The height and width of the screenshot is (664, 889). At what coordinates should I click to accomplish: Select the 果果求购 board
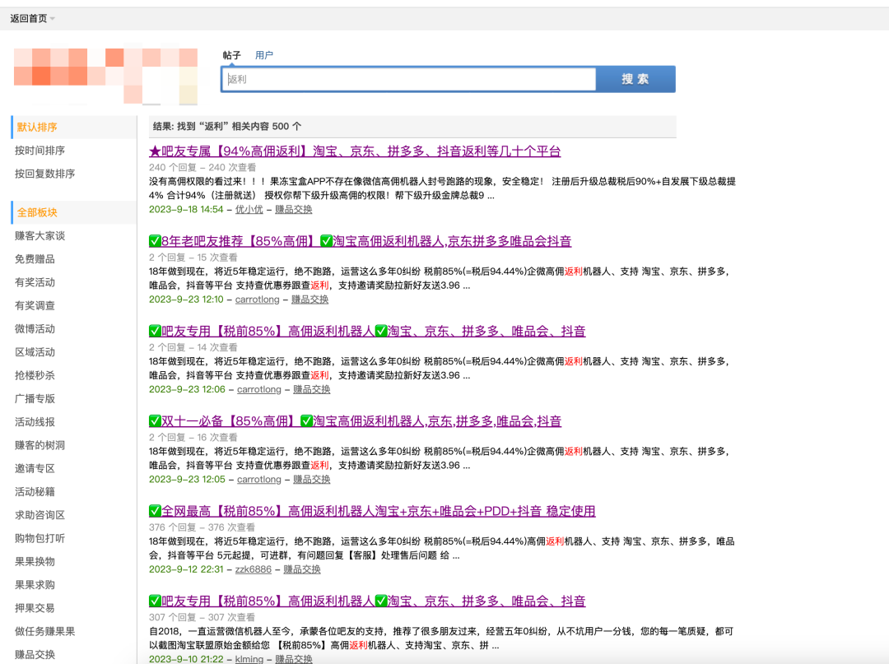35,584
